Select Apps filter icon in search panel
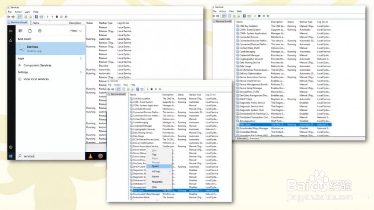 click(20, 31)
